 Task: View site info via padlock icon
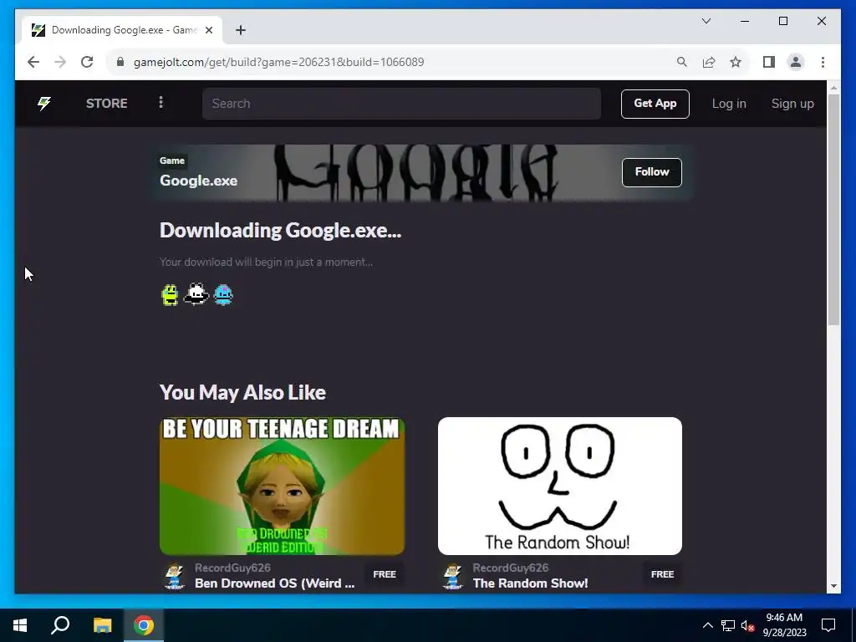[x=120, y=62]
